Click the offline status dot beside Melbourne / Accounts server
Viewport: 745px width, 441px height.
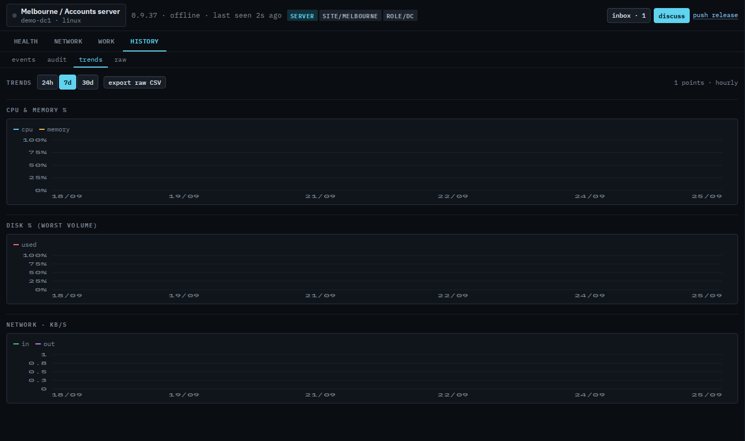14,16
